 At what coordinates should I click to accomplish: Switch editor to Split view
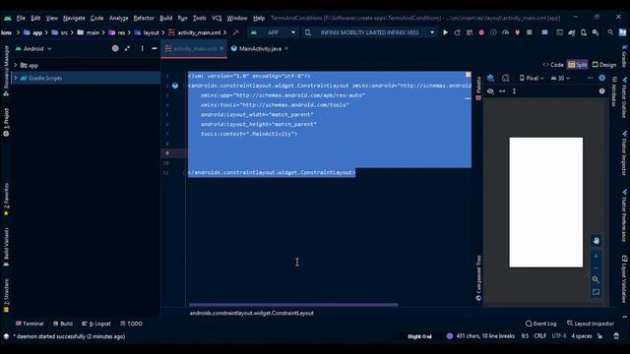coord(578,65)
